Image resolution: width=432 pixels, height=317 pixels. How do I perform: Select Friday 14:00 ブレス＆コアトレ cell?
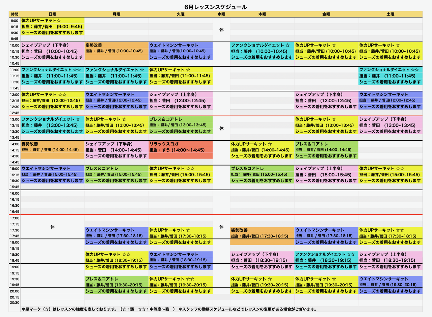pyautogui.click(x=326, y=144)
